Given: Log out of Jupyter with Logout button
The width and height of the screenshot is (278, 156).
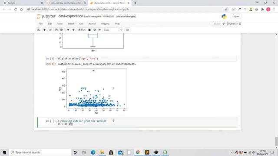Looking at the screenshot, I should (x=236, y=16).
